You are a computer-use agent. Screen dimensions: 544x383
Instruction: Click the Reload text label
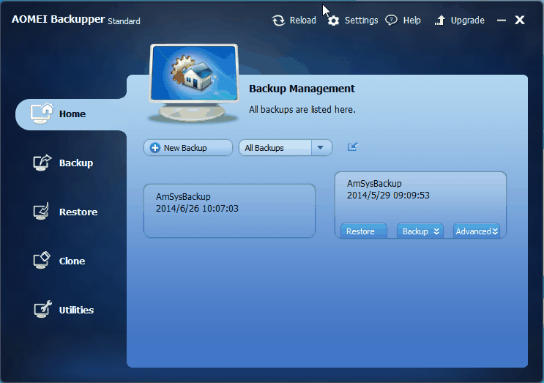[302, 21]
